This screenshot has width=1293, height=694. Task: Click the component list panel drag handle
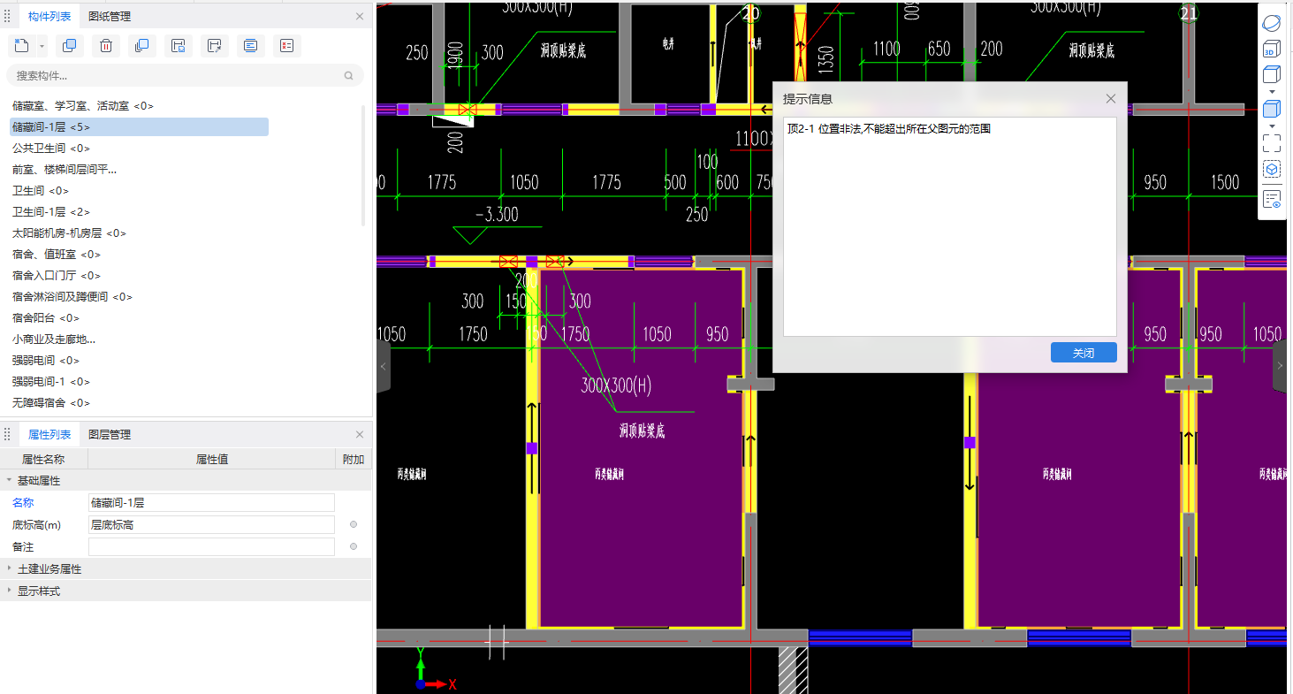[8, 16]
